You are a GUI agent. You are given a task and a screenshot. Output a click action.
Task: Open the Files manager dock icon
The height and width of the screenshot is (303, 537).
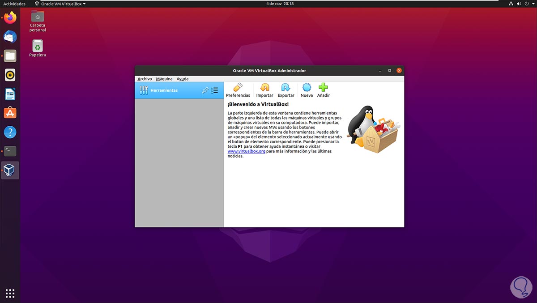(10, 56)
